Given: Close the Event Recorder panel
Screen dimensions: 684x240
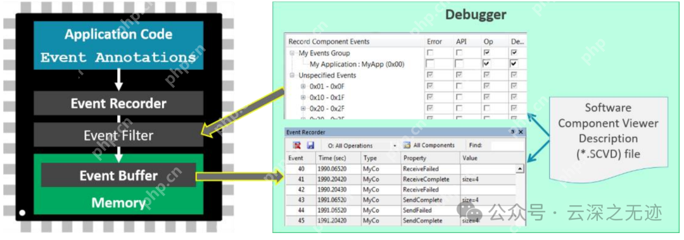Looking at the screenshot, I should coord(521,132).
